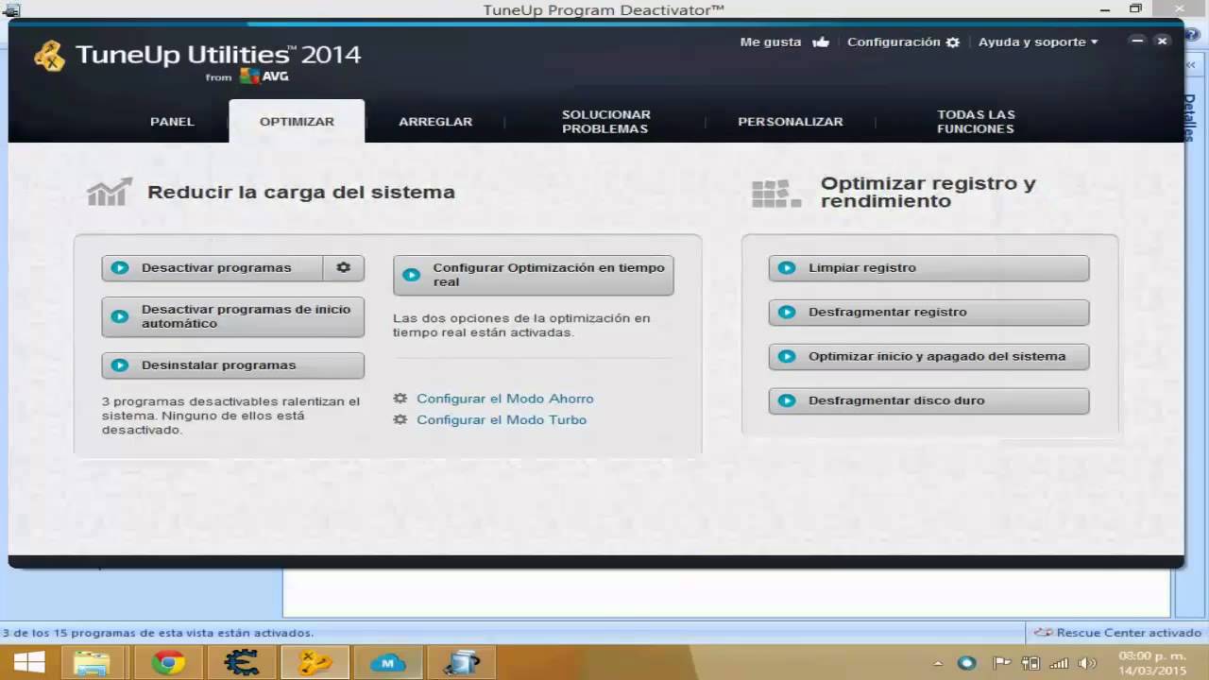Screen dimensions: 1209x680
Task: Open Action Center flag icon
Action: pos(1002,663)
